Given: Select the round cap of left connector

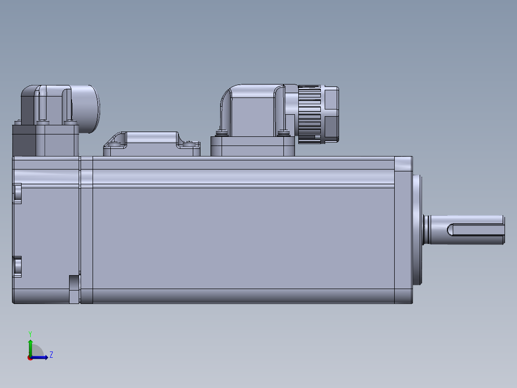Looking at the screenshot, I should coord(86,109).
